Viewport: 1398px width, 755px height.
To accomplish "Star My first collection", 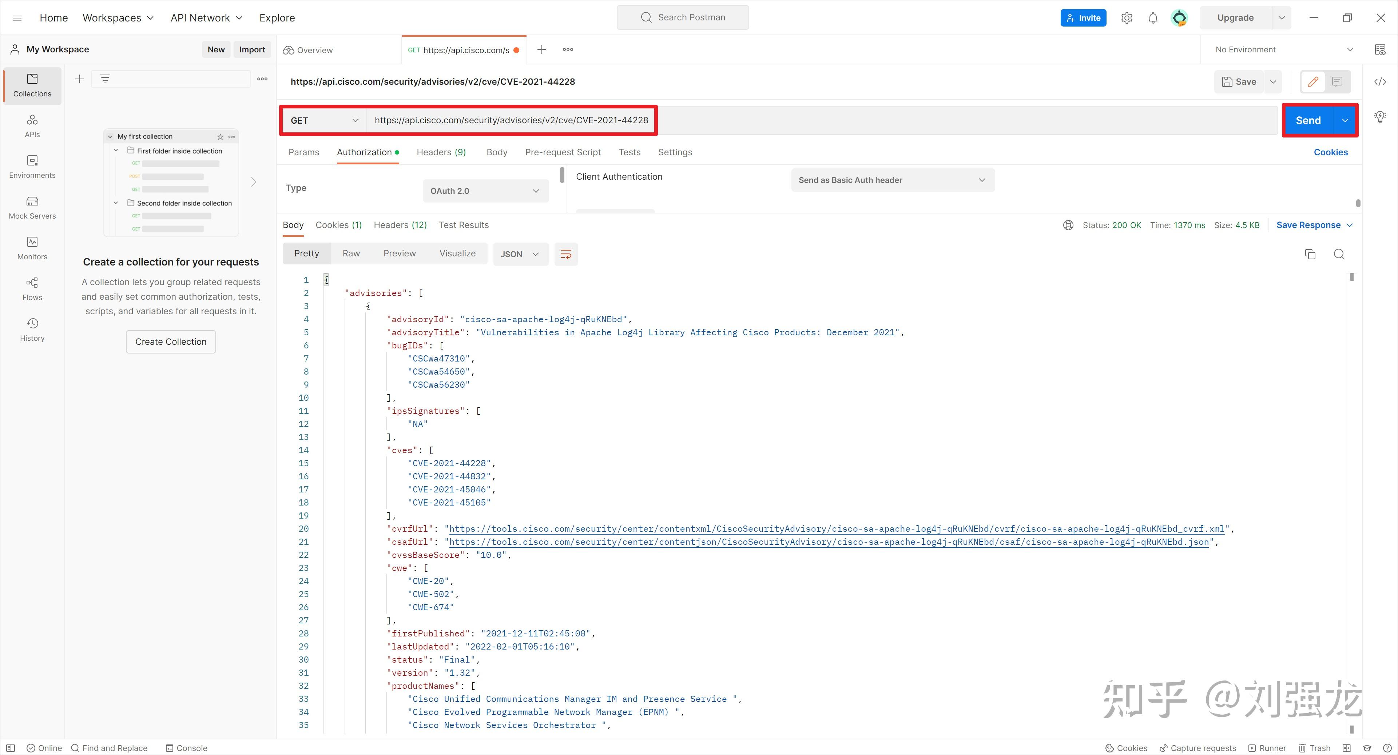I will click(220, 137).
